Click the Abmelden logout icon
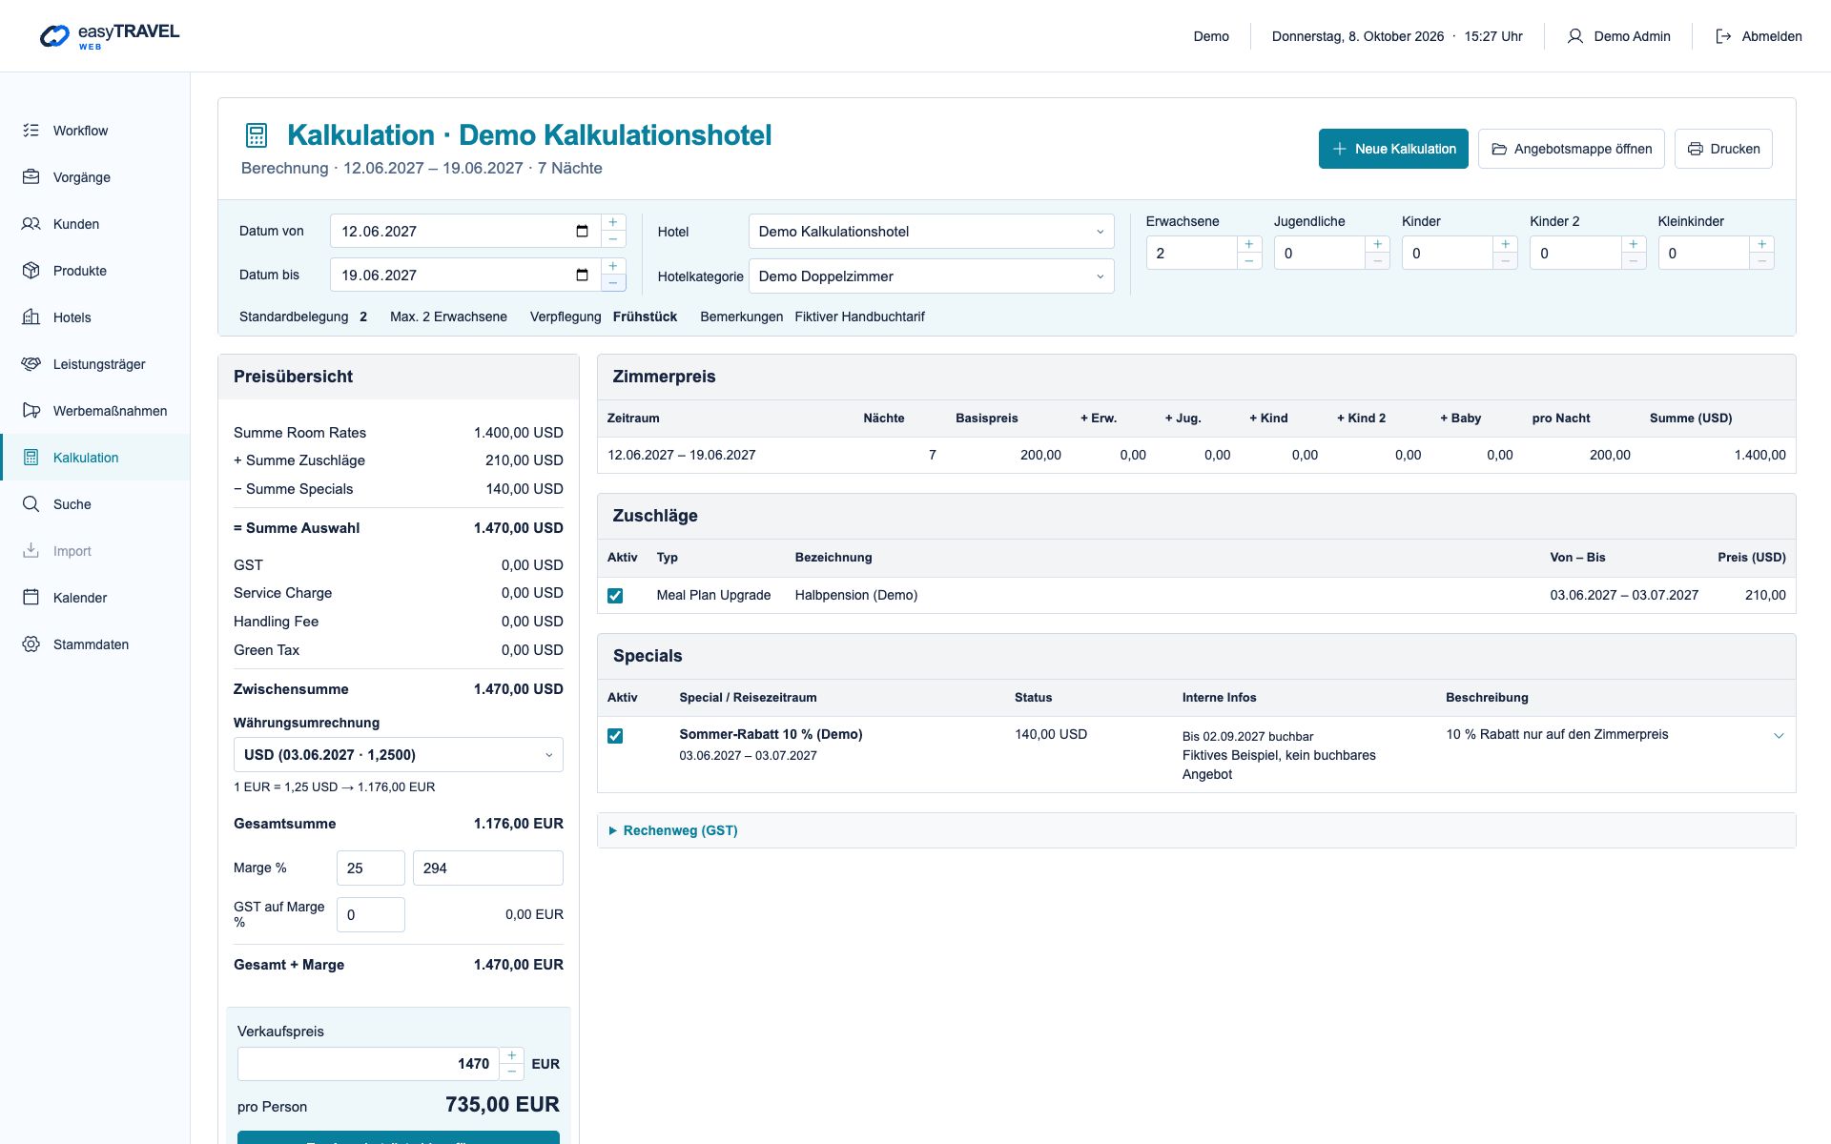 tap(1723, 36)
